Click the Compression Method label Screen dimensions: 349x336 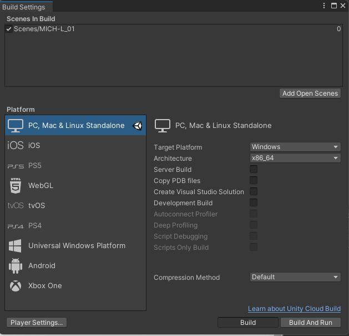tap(187, 278)
